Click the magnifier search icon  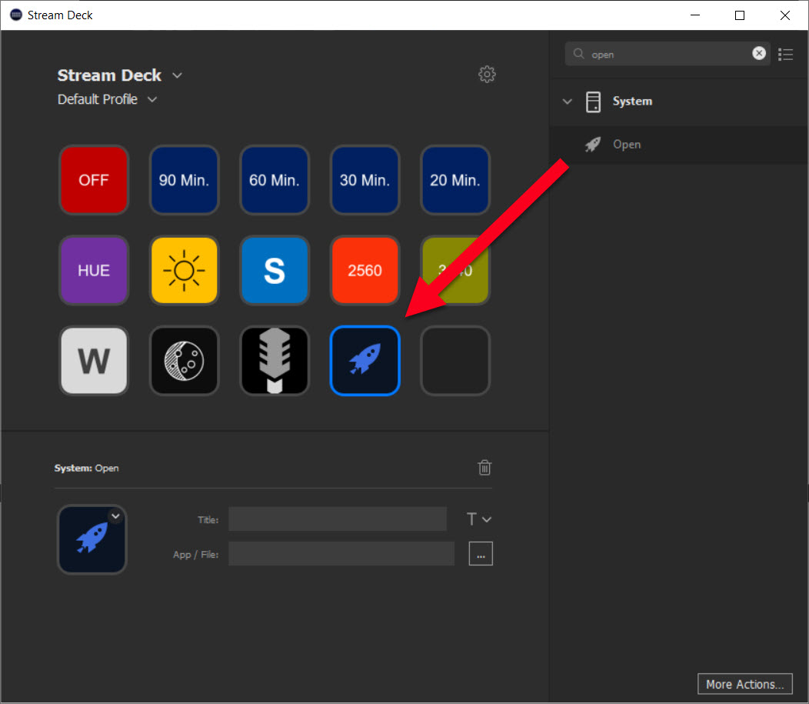pos(579,54)
